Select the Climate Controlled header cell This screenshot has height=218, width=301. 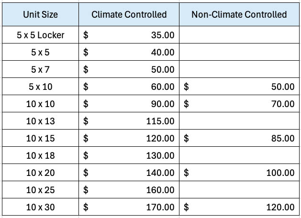click(129, 14)
